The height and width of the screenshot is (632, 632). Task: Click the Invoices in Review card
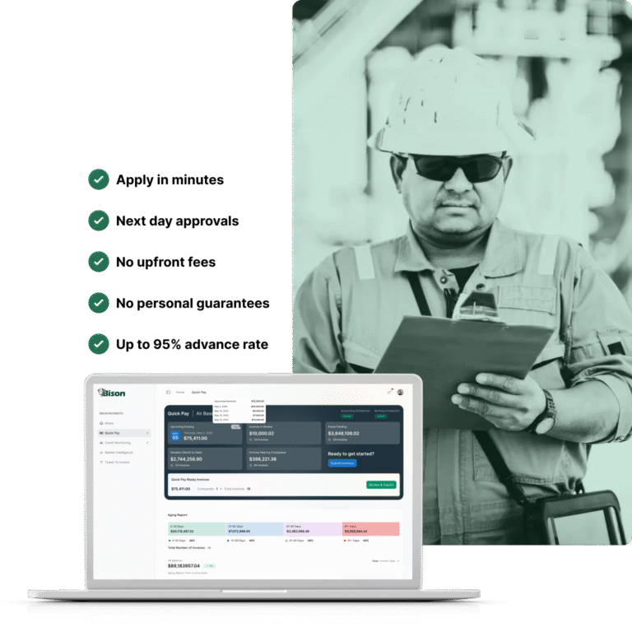(x=282, y=433)
